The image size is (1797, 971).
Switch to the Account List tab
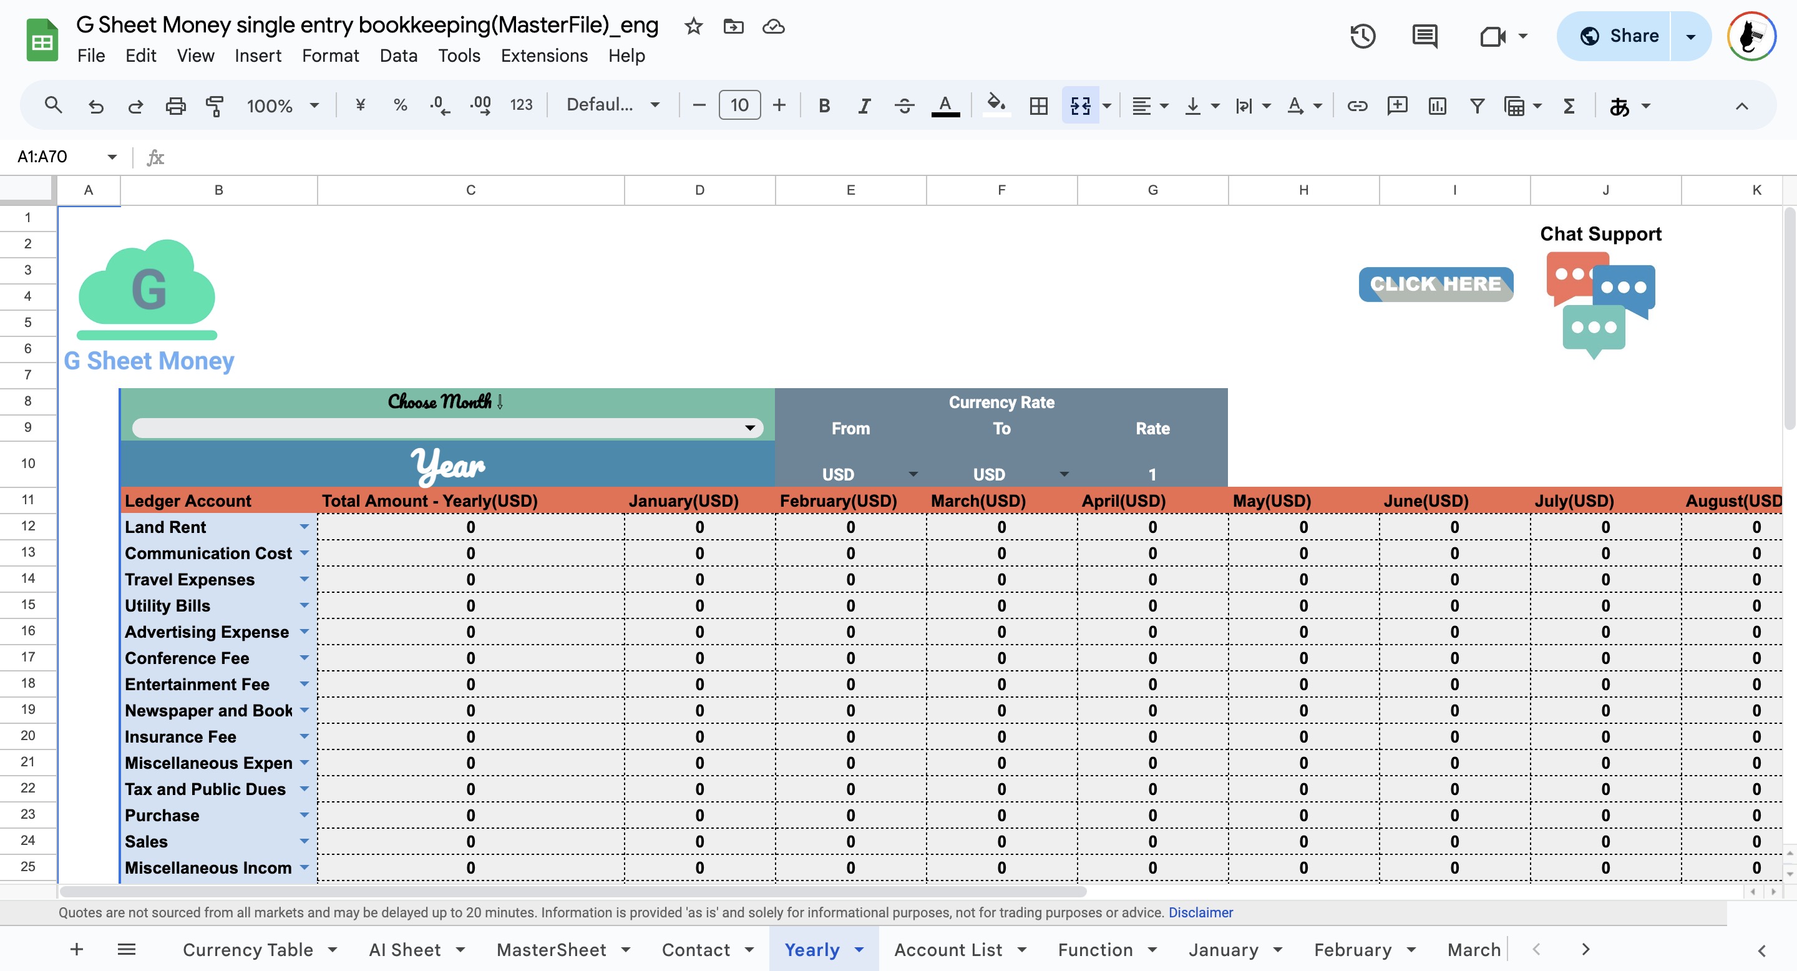pyautogui.click(x=948, y=949)
